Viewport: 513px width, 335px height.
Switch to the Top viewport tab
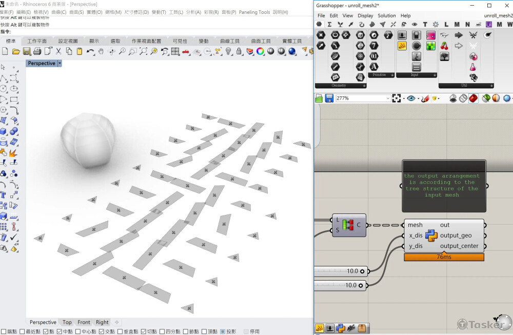click(67, 322)
